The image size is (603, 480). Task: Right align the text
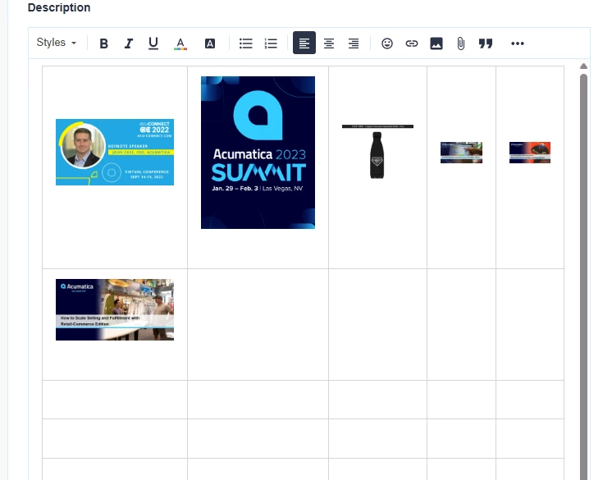coord(354,43)
